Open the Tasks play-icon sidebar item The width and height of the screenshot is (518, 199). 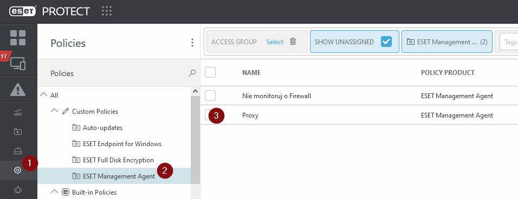17,132
